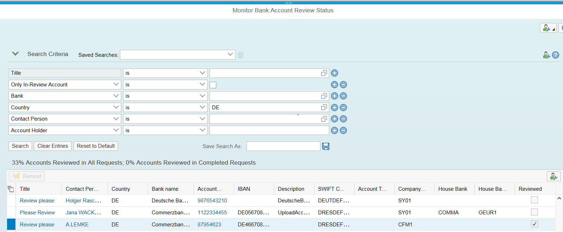Image resolution: width=563 pixels, height=232 pixels.
Task: Add a criteria row after Account Holder
Action: (x=335, y=130)
